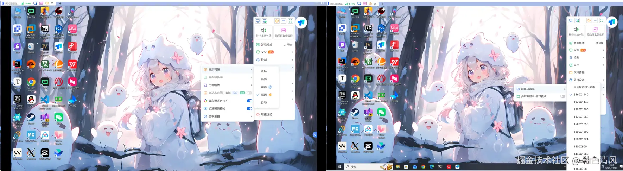This screenshot has height=171, width=623.
Task: Click ToDesk floating ball in right window
Action: click(x=612, y=22)
